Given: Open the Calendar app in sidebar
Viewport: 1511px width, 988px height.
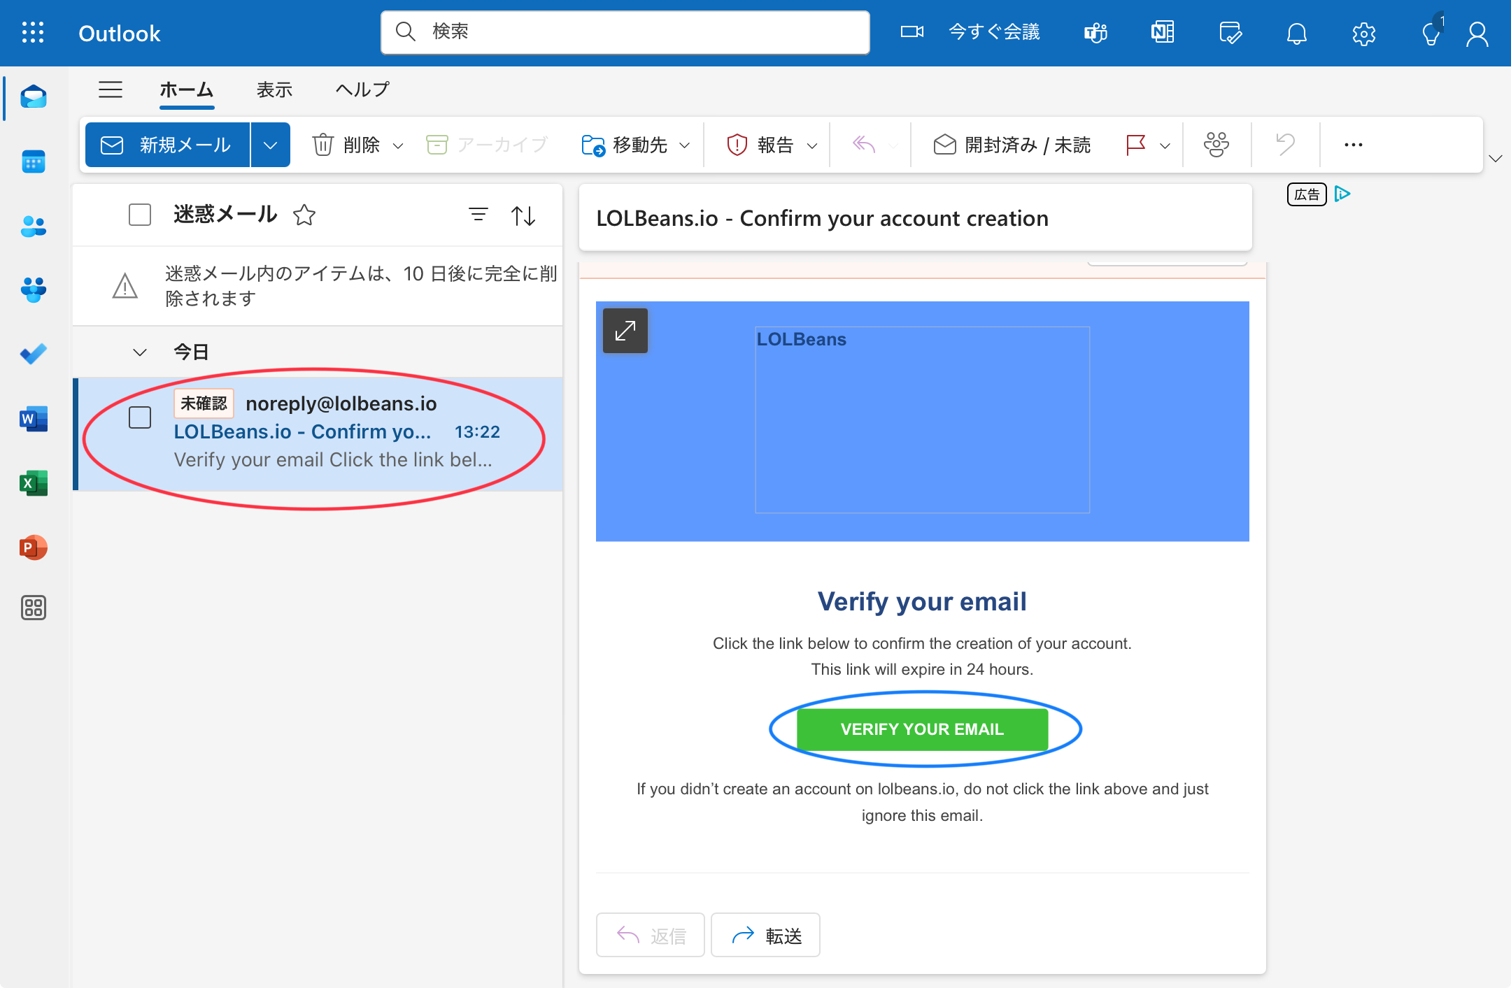Looking at the screenshot, I should (33, 162).
